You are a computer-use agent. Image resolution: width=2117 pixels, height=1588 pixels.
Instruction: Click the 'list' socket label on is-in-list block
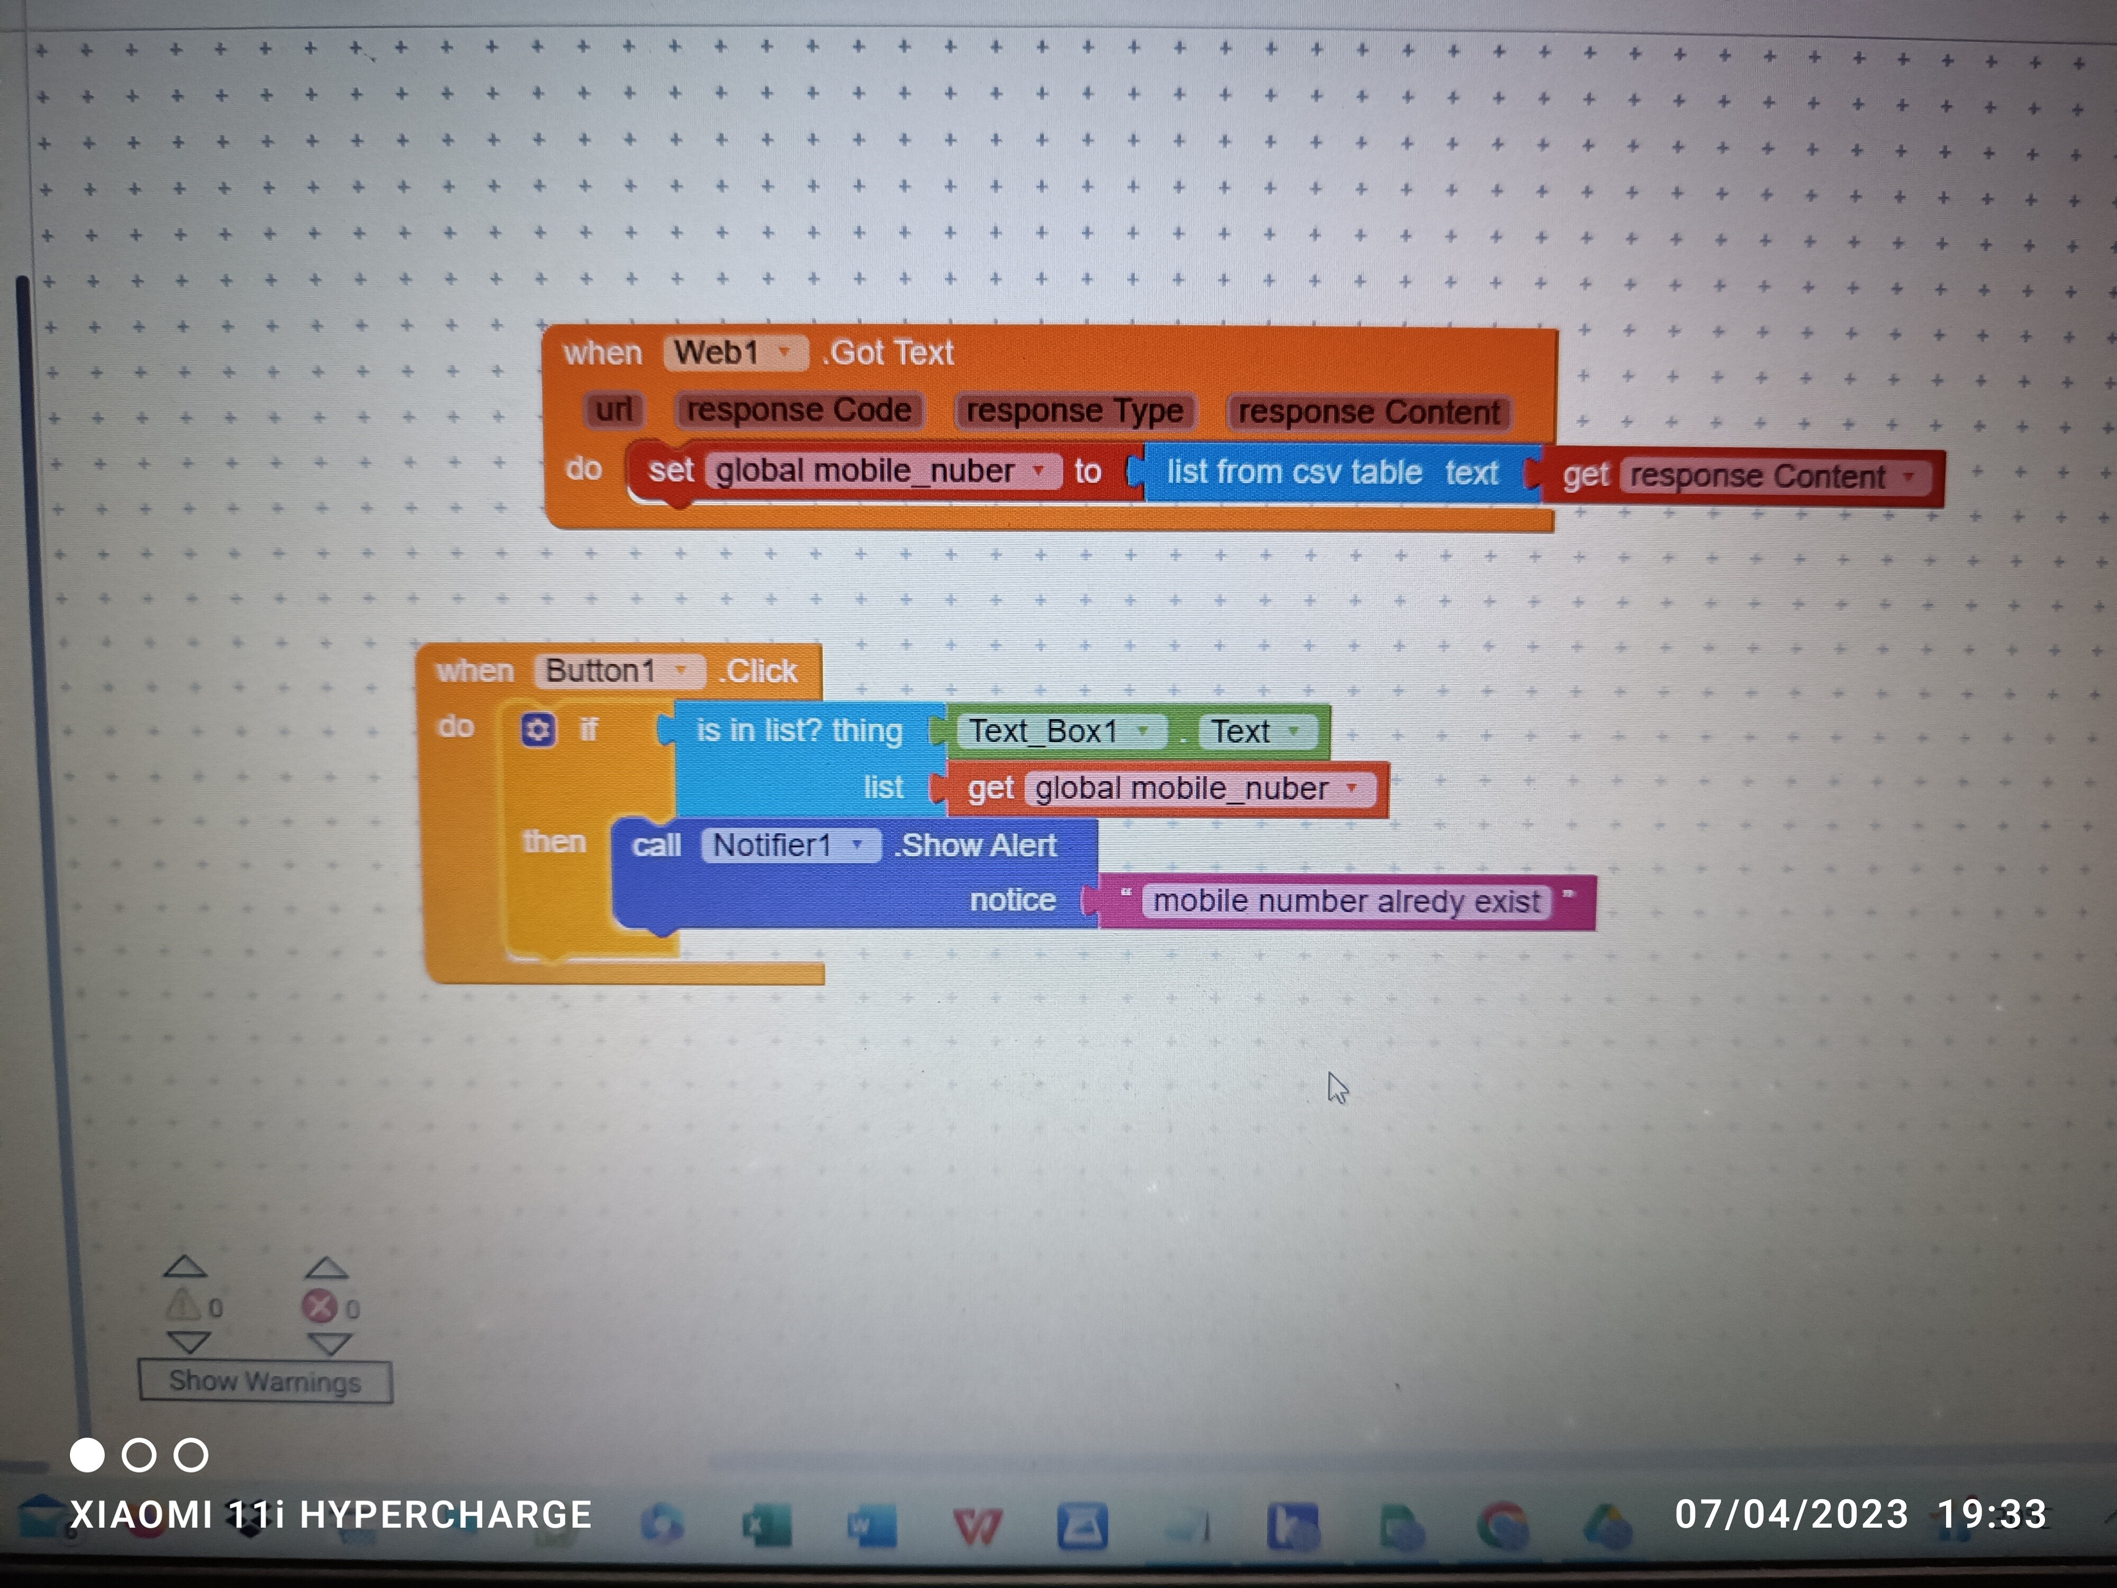(x=883, y=788)
